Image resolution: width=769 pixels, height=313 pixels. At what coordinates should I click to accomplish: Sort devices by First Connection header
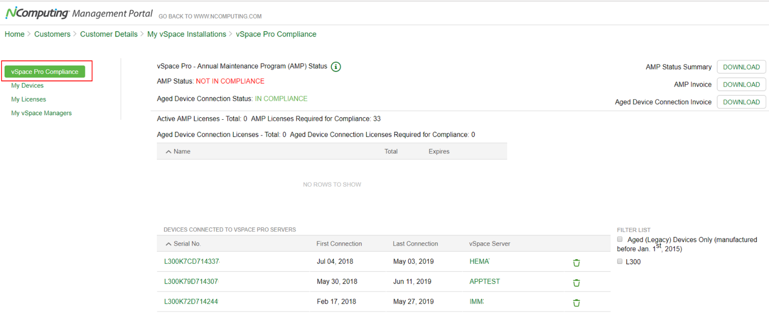[339, 244]
